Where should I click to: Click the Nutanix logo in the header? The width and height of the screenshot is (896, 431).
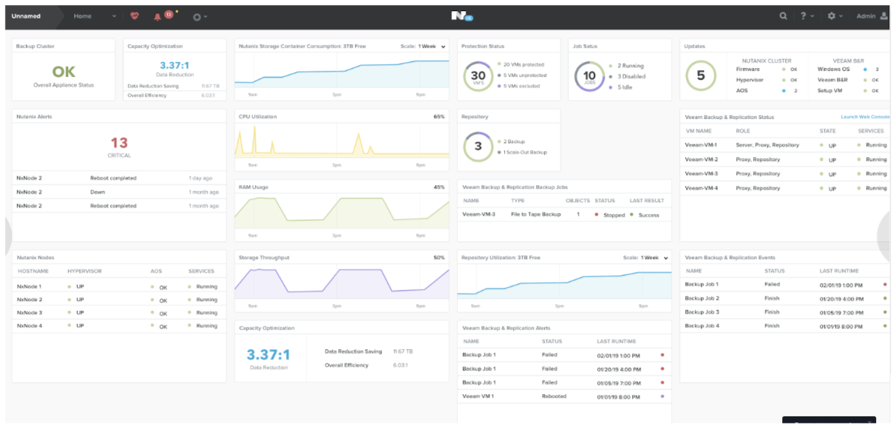[x=461, y=15]
